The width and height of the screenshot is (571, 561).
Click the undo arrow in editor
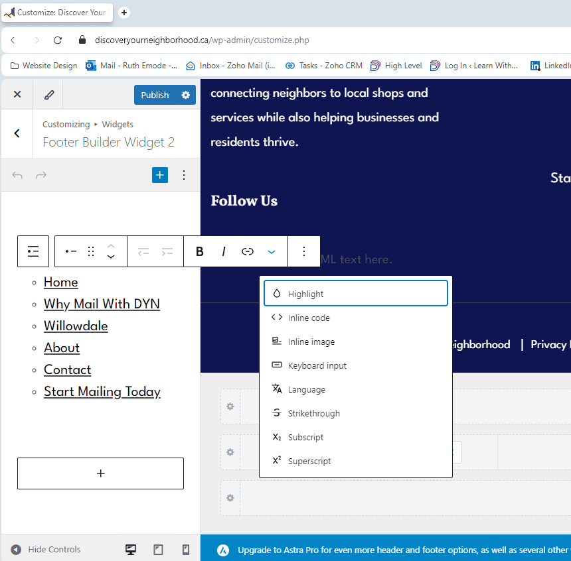tap(17, 175)
